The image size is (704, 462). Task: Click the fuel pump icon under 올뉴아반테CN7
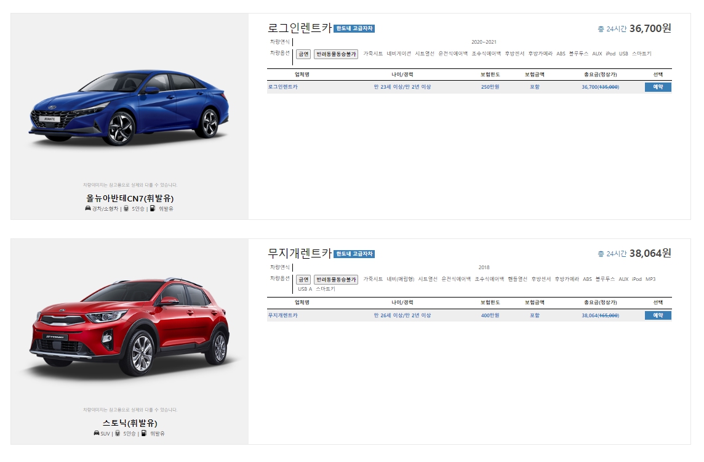point(152,209)
